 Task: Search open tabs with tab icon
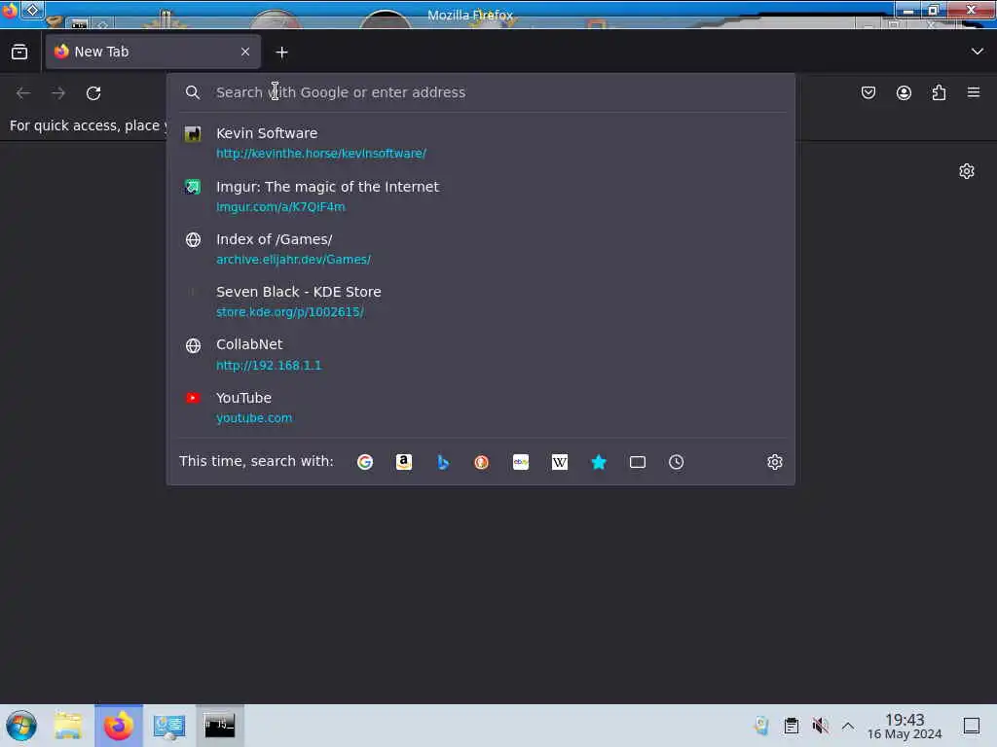pyautogui.click(x=637, y=462)
